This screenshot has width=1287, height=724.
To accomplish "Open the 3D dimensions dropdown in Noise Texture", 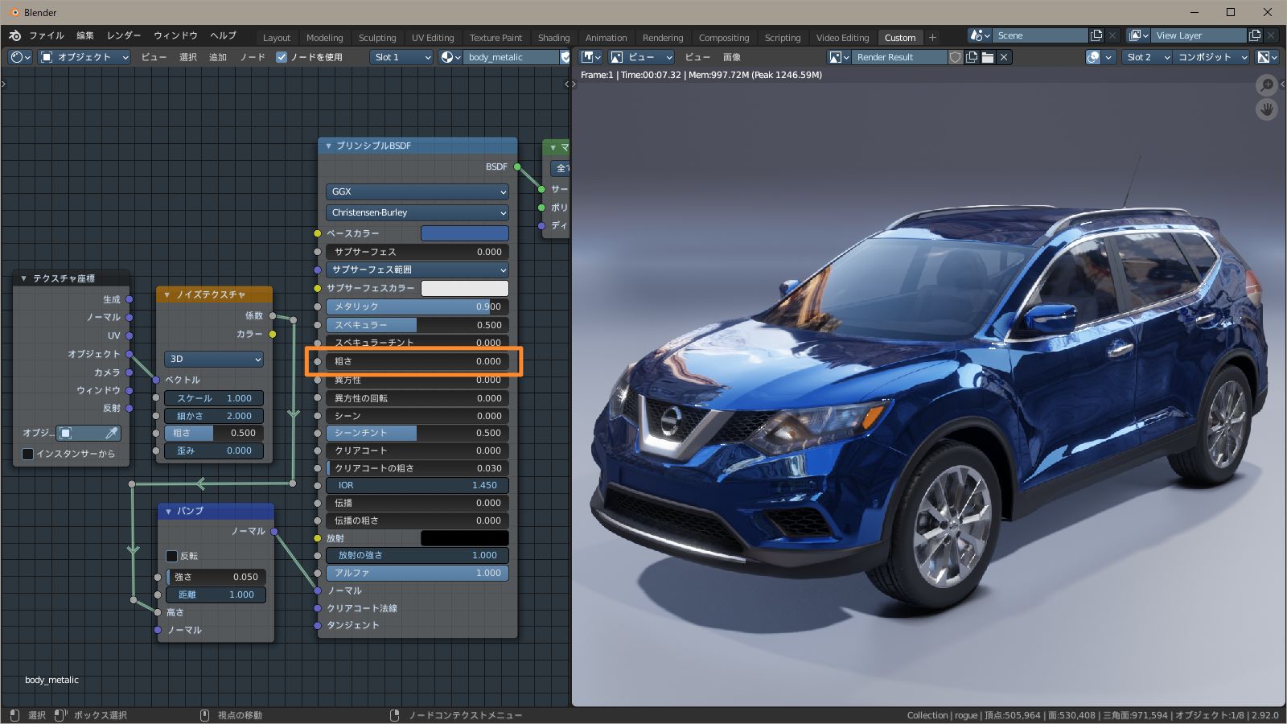I will tap(214, 359).
